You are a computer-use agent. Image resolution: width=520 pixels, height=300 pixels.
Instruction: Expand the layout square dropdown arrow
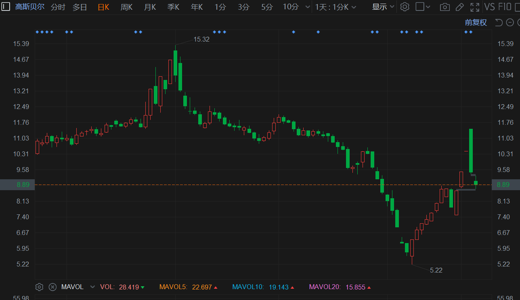428,7
